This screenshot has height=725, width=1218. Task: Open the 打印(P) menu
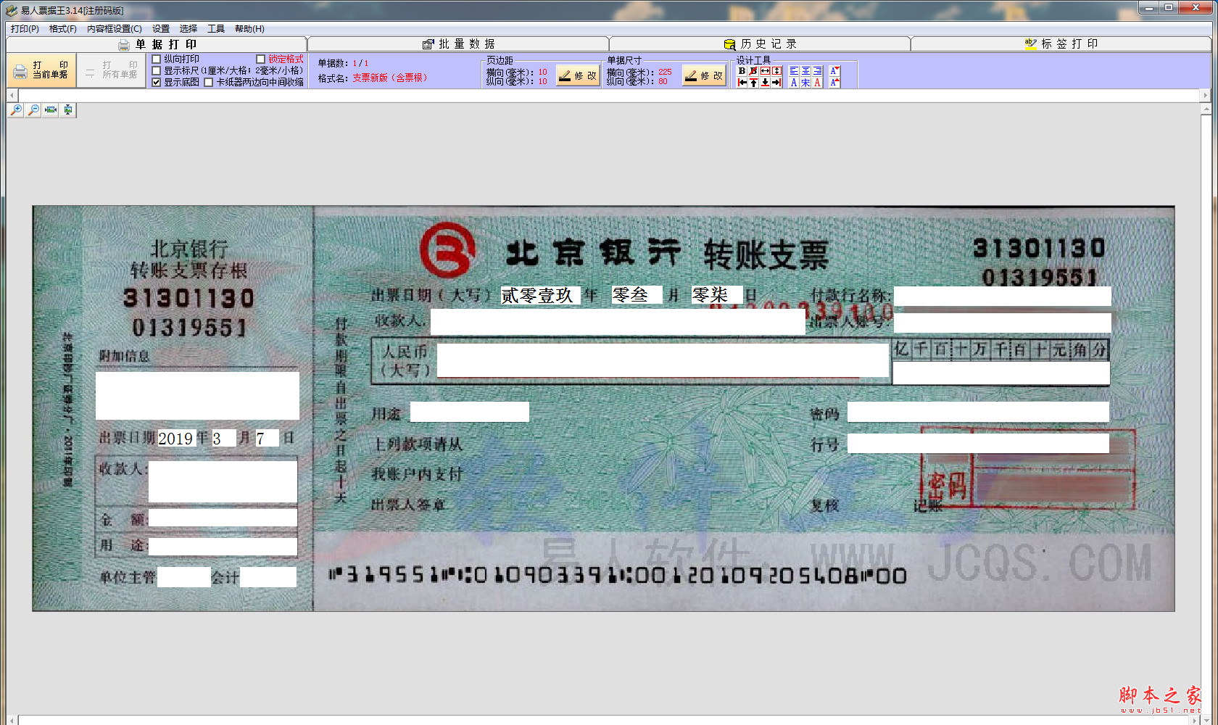25,29
